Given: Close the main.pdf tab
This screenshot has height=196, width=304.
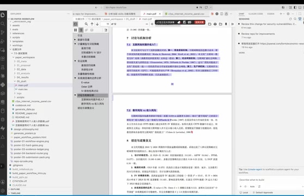Looking at the screenshot, I should (160, 14).
